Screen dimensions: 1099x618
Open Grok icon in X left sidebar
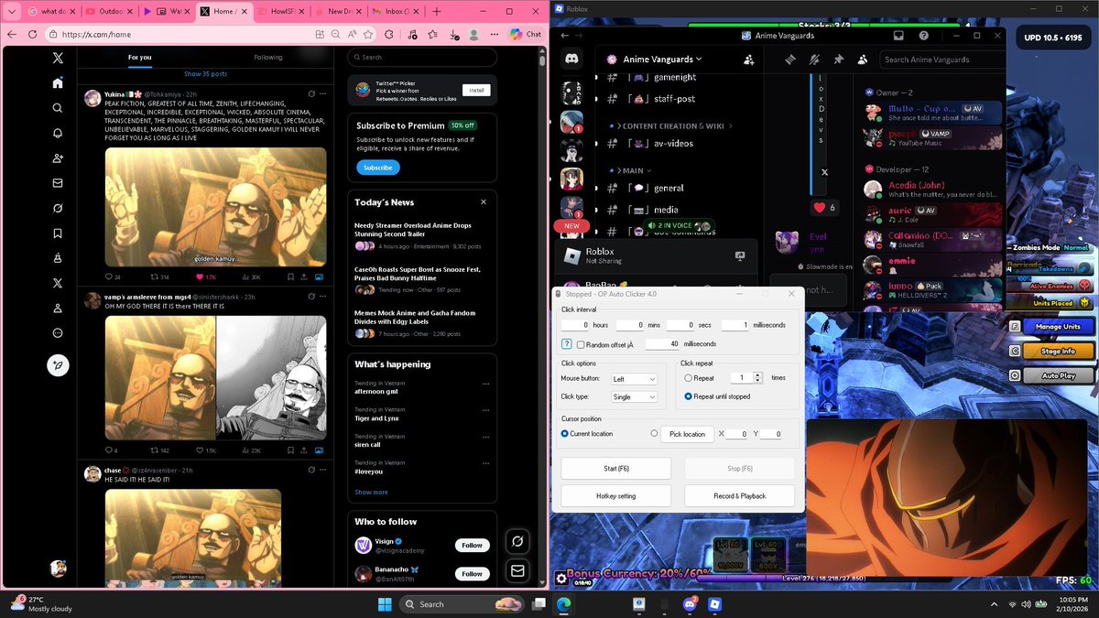(58, 208)
